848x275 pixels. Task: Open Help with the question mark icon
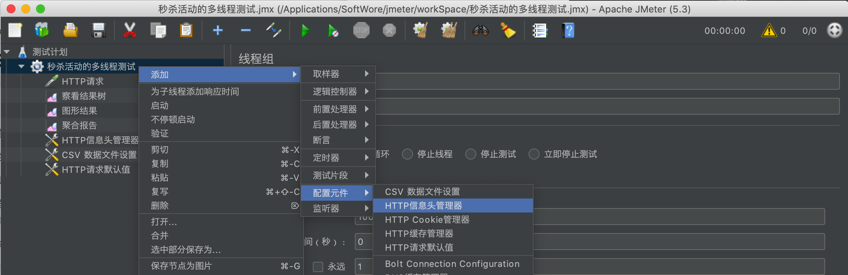(x=568, y=31)
